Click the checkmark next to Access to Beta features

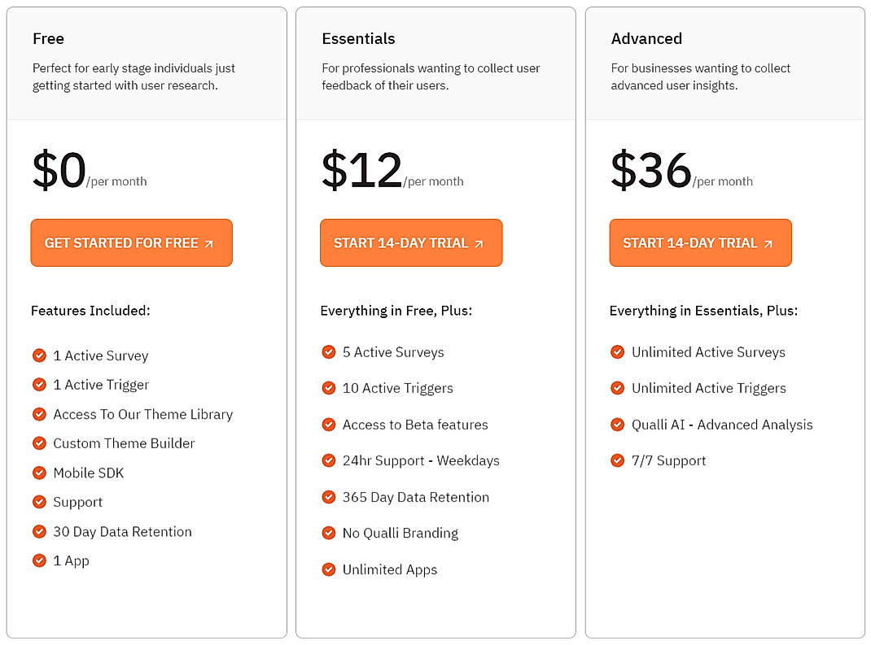329,425
